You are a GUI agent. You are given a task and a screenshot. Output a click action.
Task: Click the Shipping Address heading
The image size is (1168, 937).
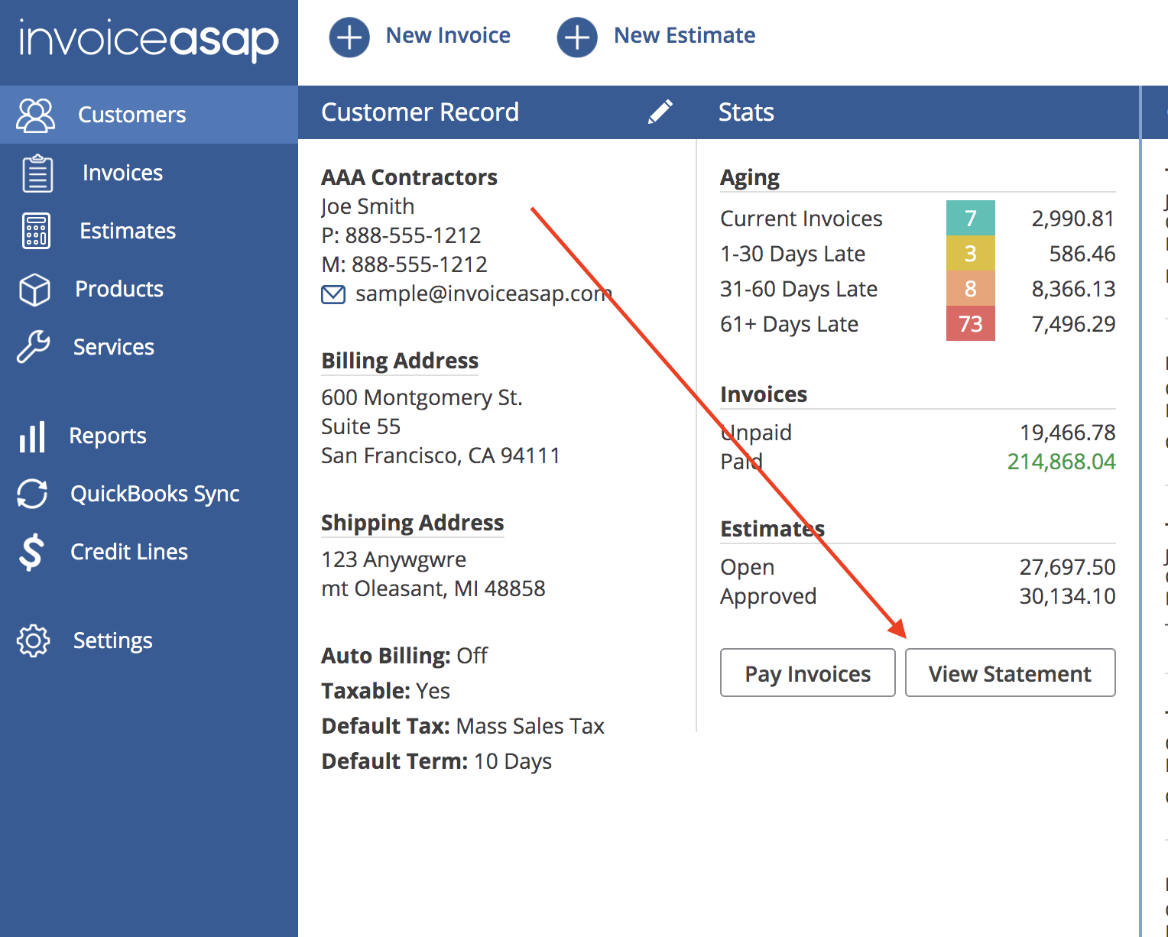pyautogui.click(x=413, y=523)
